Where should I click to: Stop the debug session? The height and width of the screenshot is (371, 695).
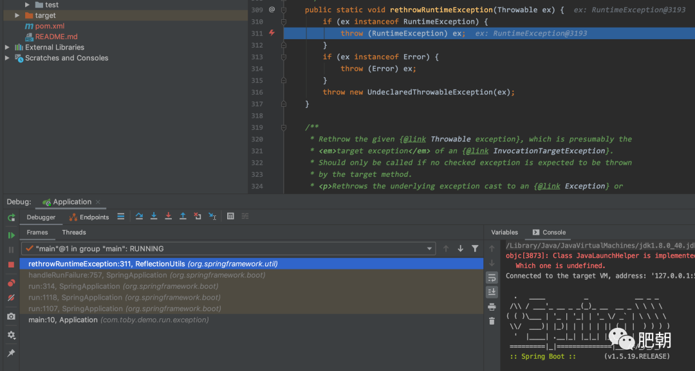coord(12,265)
